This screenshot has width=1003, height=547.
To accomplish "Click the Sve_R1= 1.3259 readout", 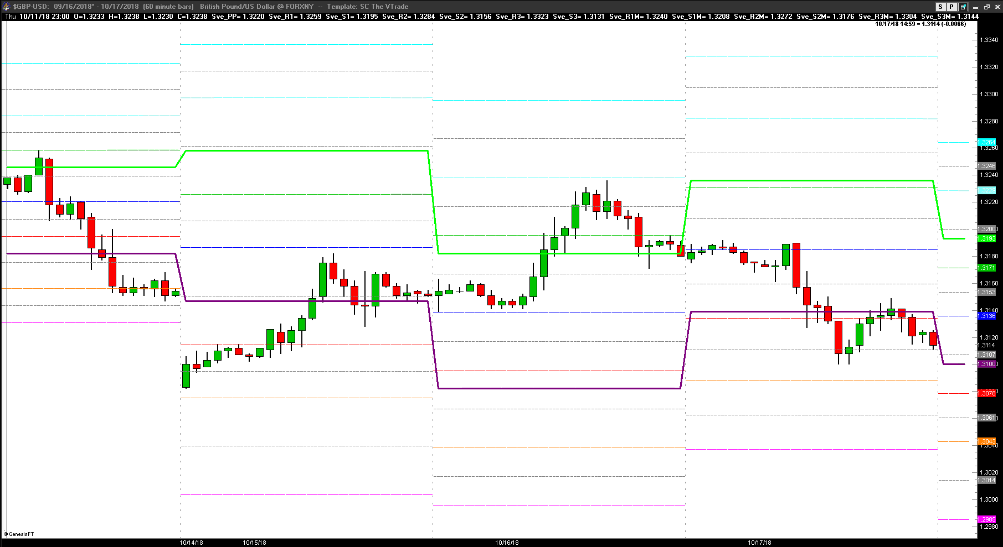I will pyautogui.click(x=295, y=17).
